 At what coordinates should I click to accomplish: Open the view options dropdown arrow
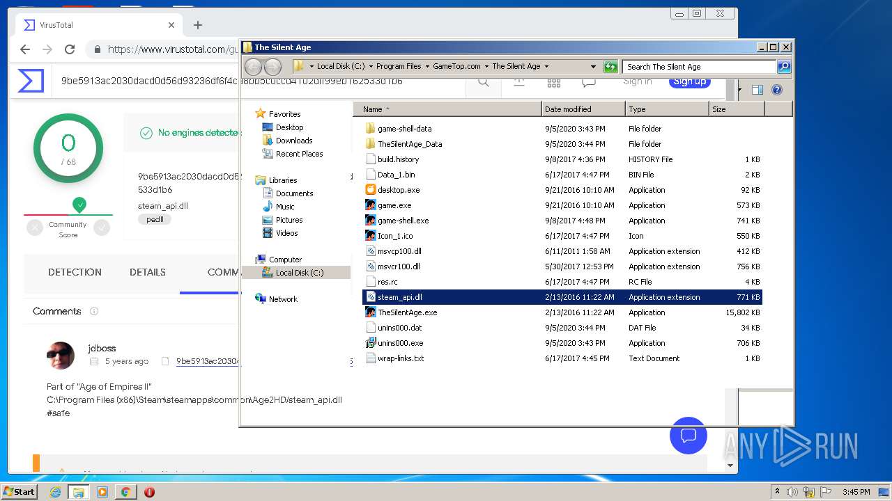click(x=739, y=90)
